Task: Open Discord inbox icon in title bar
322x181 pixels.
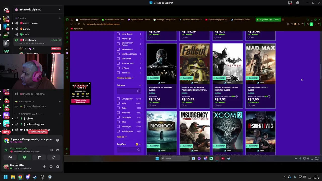Action: (x=290, y=3)
